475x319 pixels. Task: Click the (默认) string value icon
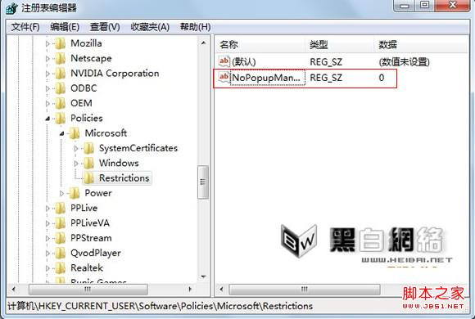pyautogui.click(x=224, y=61)
